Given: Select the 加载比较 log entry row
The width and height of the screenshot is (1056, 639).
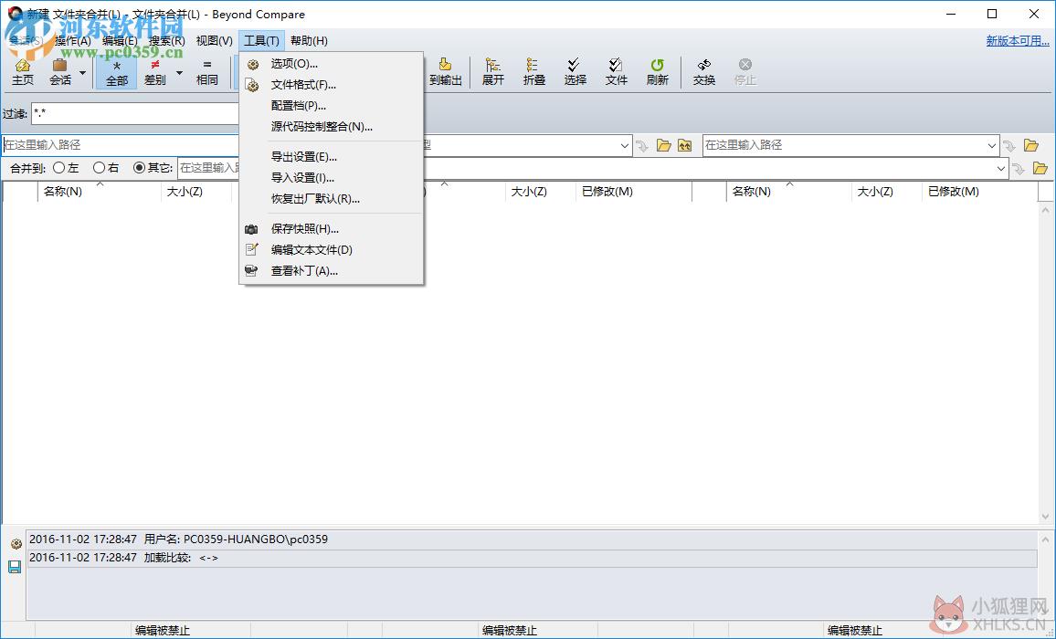Looking at the screenshot, I should click(x=532, y=558).
